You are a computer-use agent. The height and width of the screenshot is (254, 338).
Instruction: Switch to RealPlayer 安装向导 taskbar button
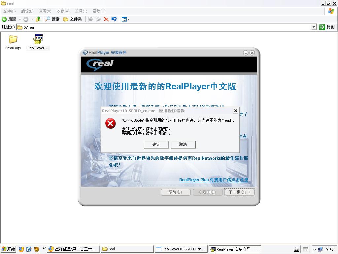[235, 249]
